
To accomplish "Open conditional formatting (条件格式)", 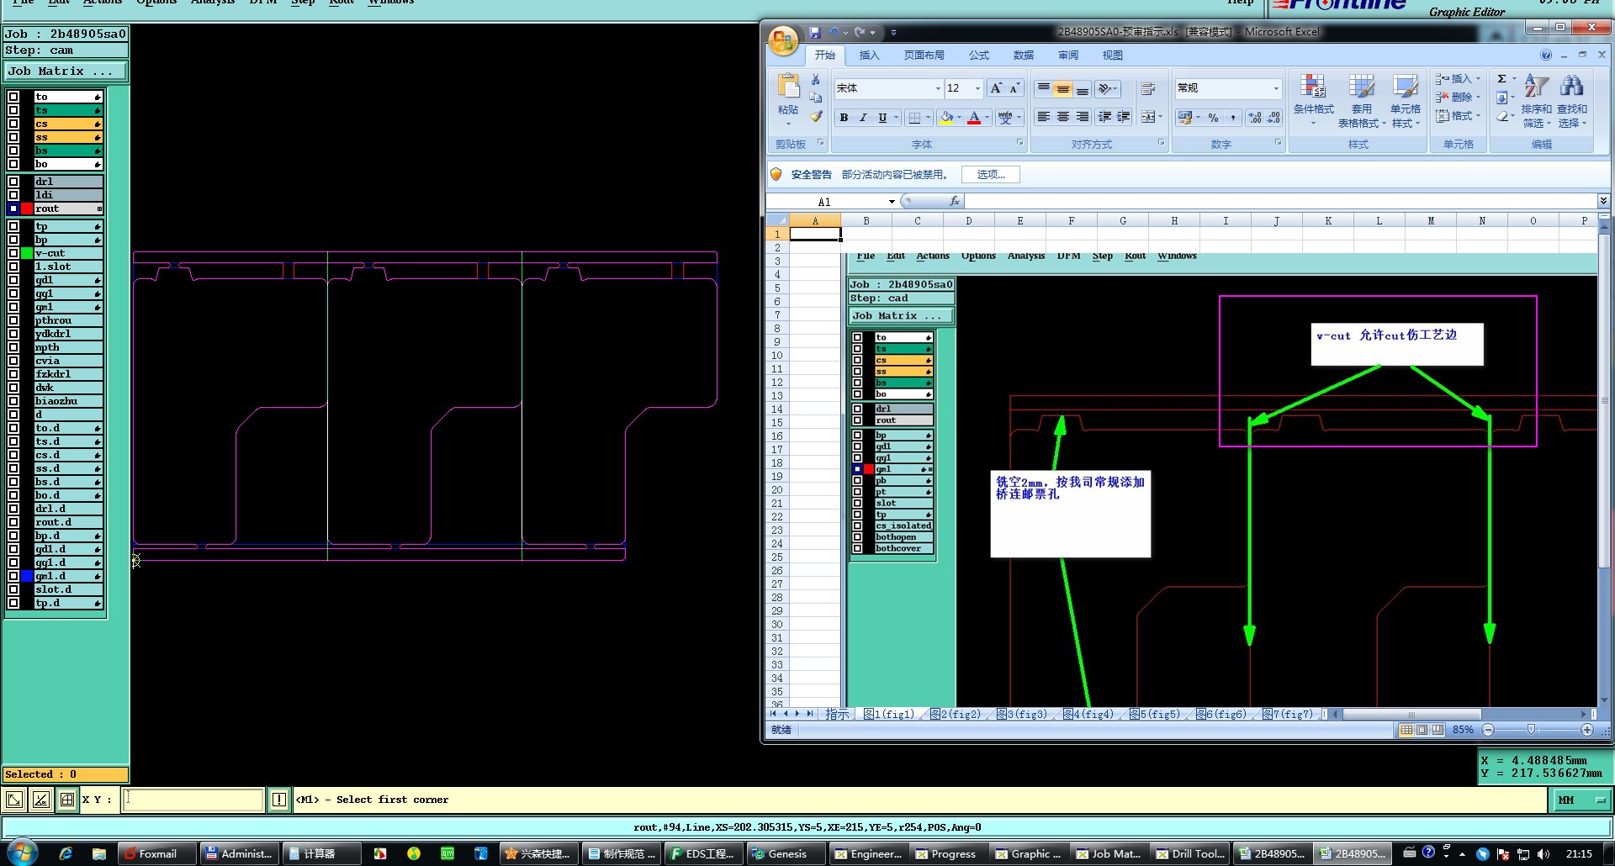I will click(x=1314, y=101).
